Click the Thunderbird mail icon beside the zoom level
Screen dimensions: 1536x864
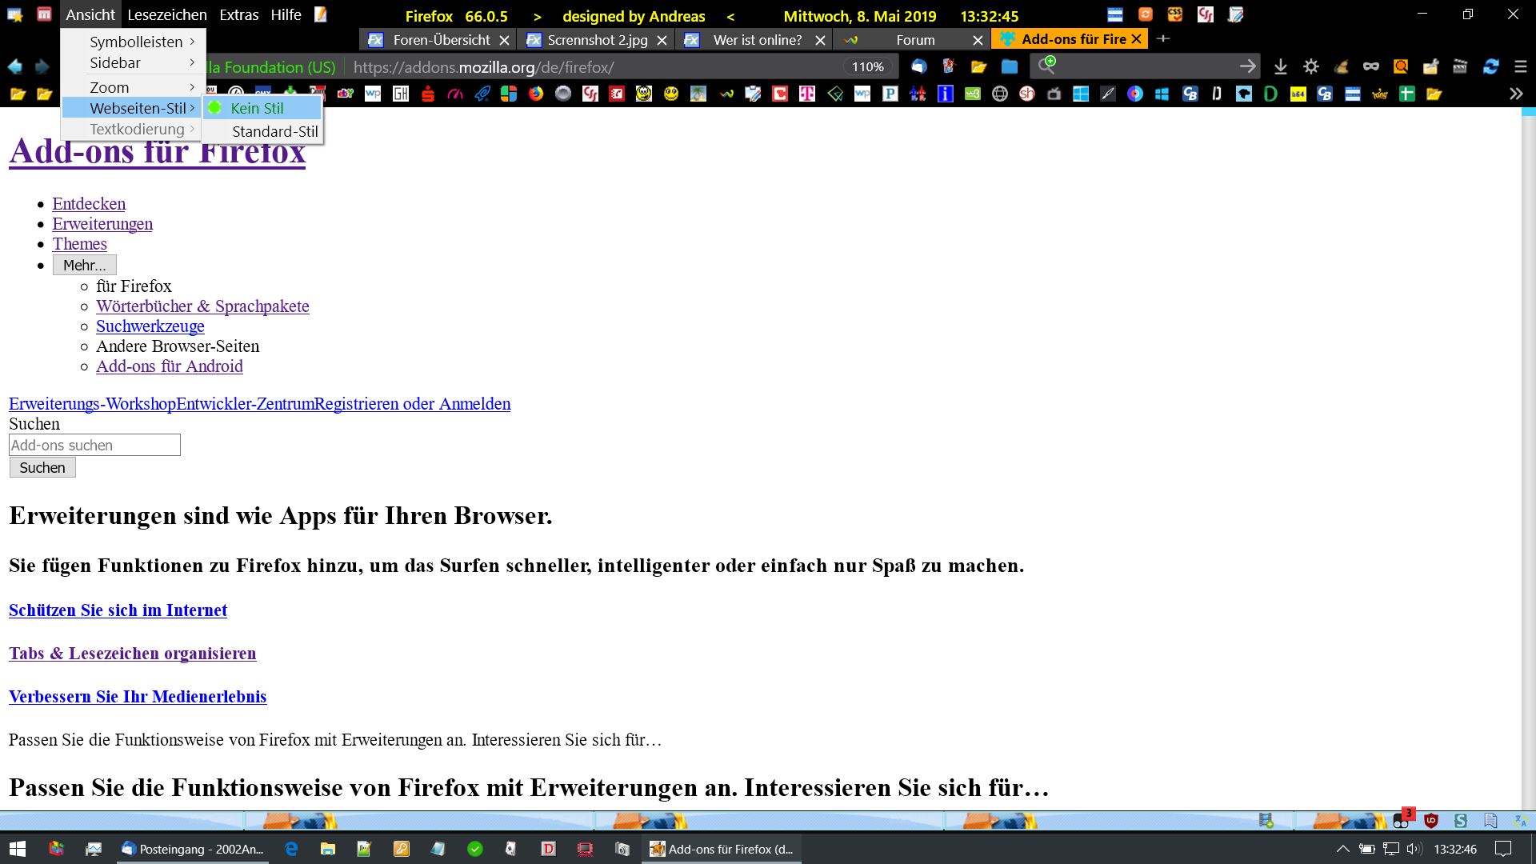[918, 67]
